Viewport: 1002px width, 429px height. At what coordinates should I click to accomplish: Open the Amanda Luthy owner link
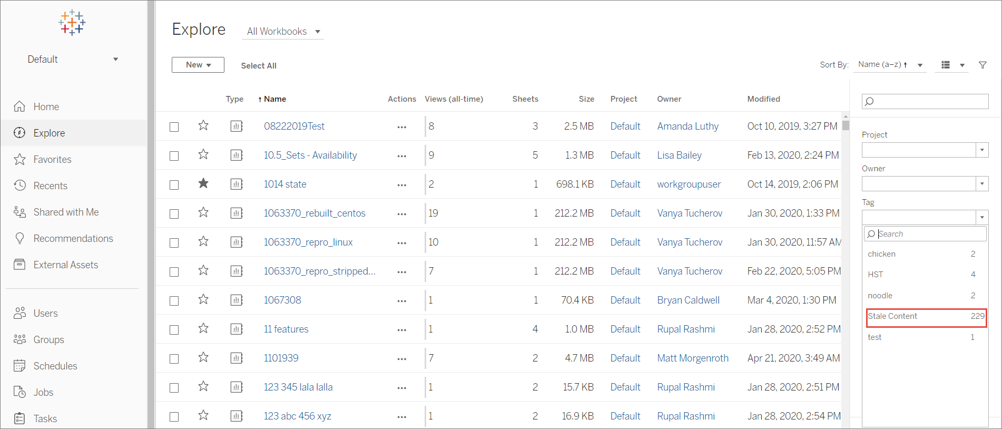(688, 126)
